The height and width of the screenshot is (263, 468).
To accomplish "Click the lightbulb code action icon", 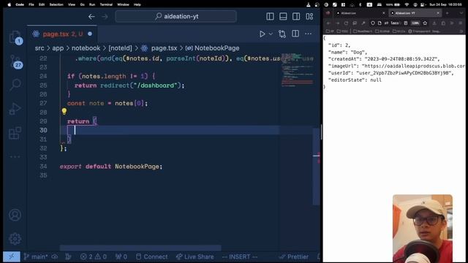I will pyautogui.click(x=64, y=112).
